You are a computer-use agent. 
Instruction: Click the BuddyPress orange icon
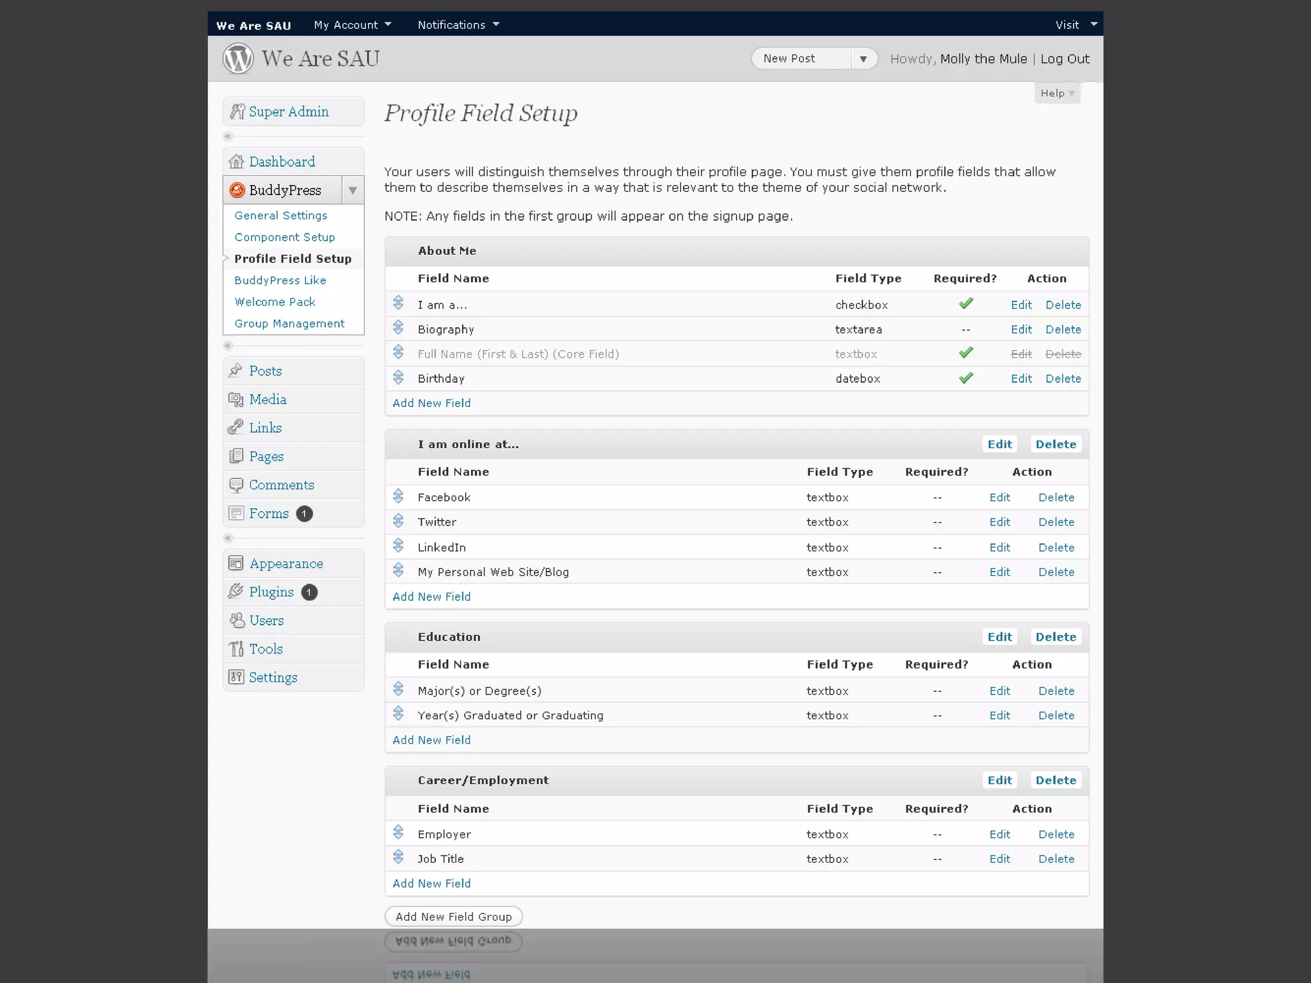[x=237, y=190]
